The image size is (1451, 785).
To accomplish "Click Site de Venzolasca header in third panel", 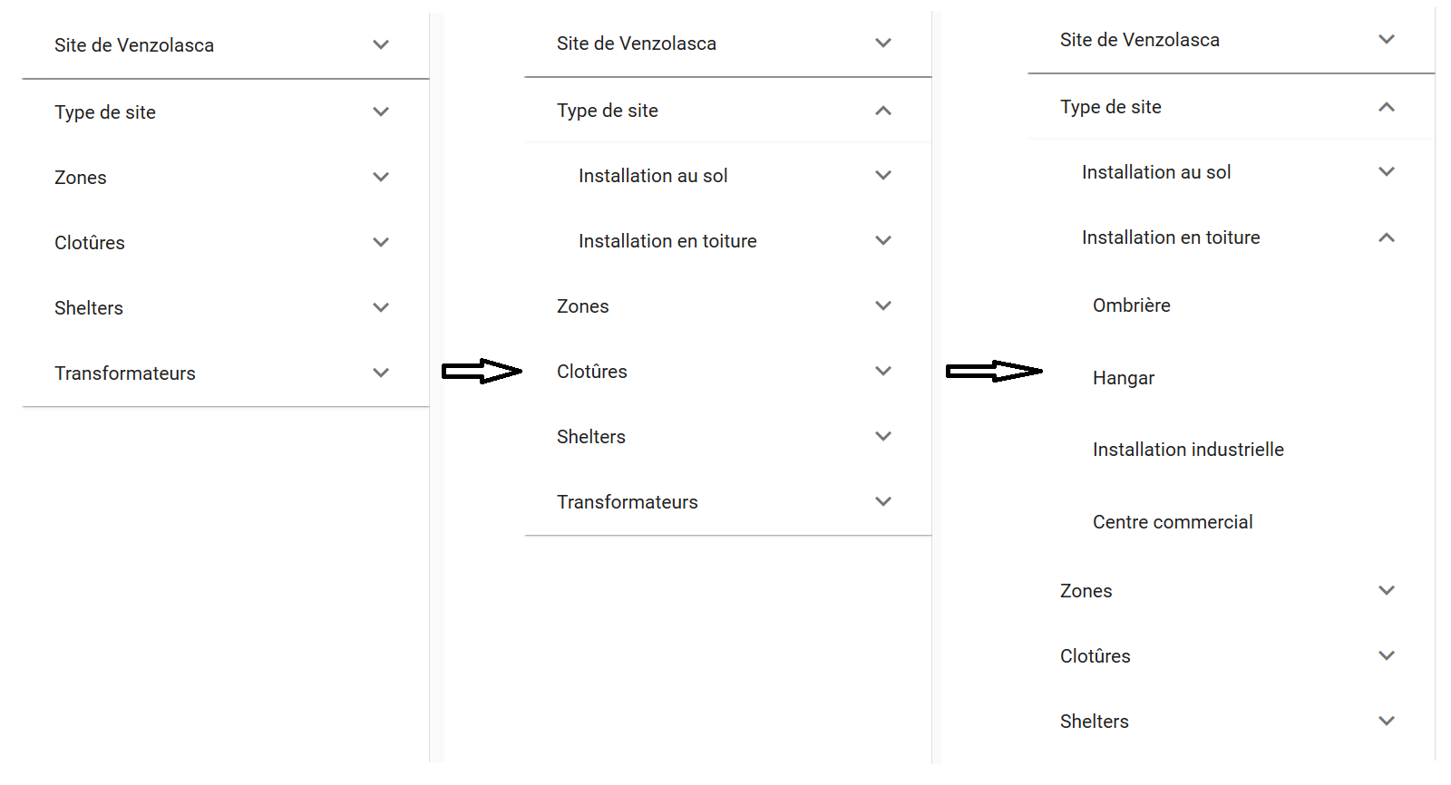I will click(1139, 40).
